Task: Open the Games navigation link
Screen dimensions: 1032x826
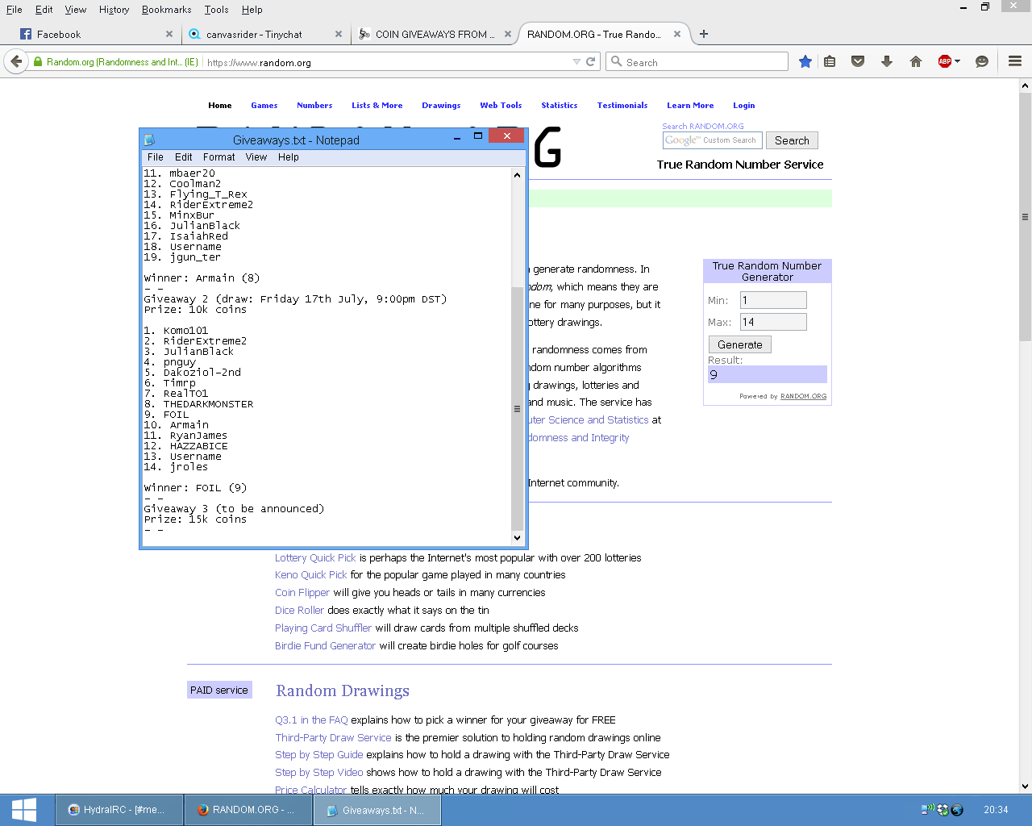Action: 264,106
